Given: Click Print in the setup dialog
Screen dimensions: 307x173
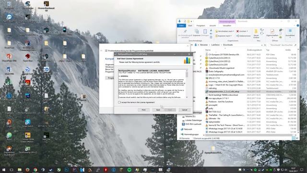Looking at the screenshot, I should (x=143, y=110).
